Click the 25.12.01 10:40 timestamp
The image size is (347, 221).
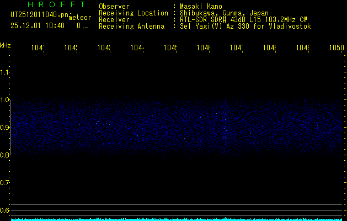[38, 25]
